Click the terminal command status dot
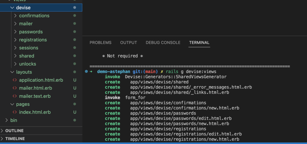The height and width of the screenshot is (144, 307). point(86,72)
